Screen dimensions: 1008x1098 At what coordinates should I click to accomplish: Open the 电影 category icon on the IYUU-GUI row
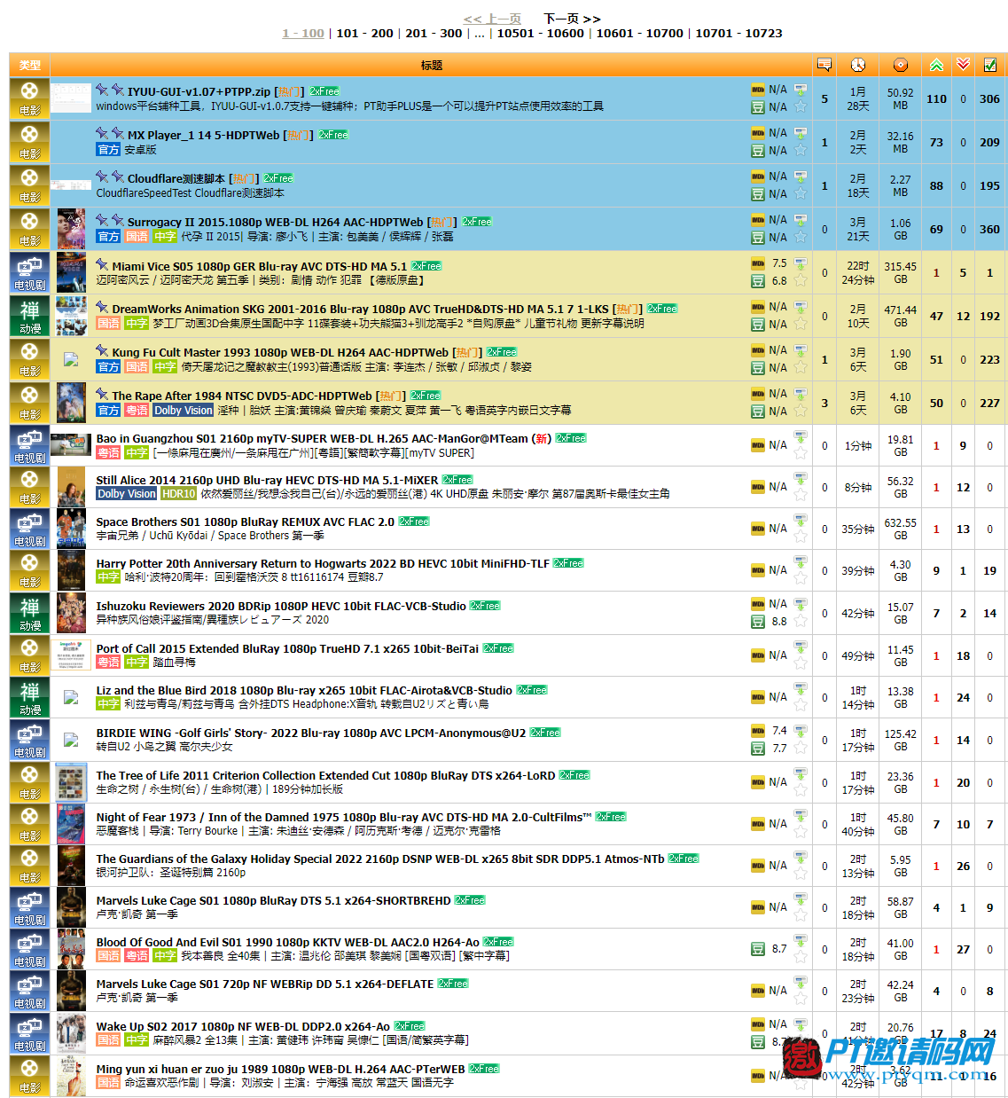point(30,98)
